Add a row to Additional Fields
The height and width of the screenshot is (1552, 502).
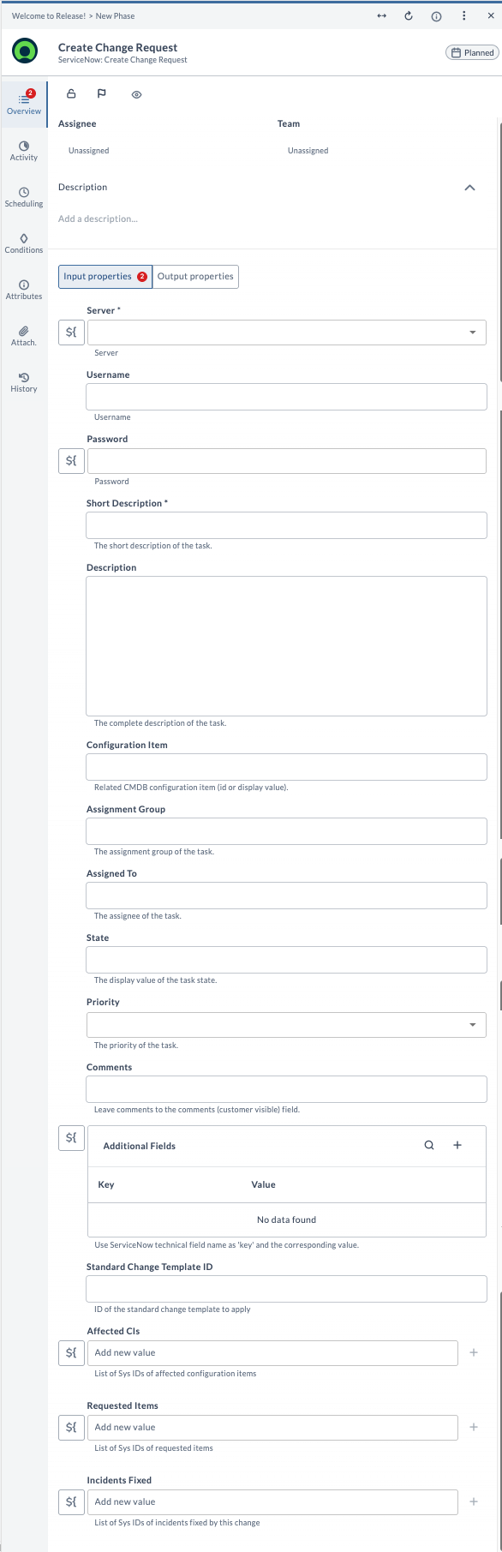pos(457,1144)
